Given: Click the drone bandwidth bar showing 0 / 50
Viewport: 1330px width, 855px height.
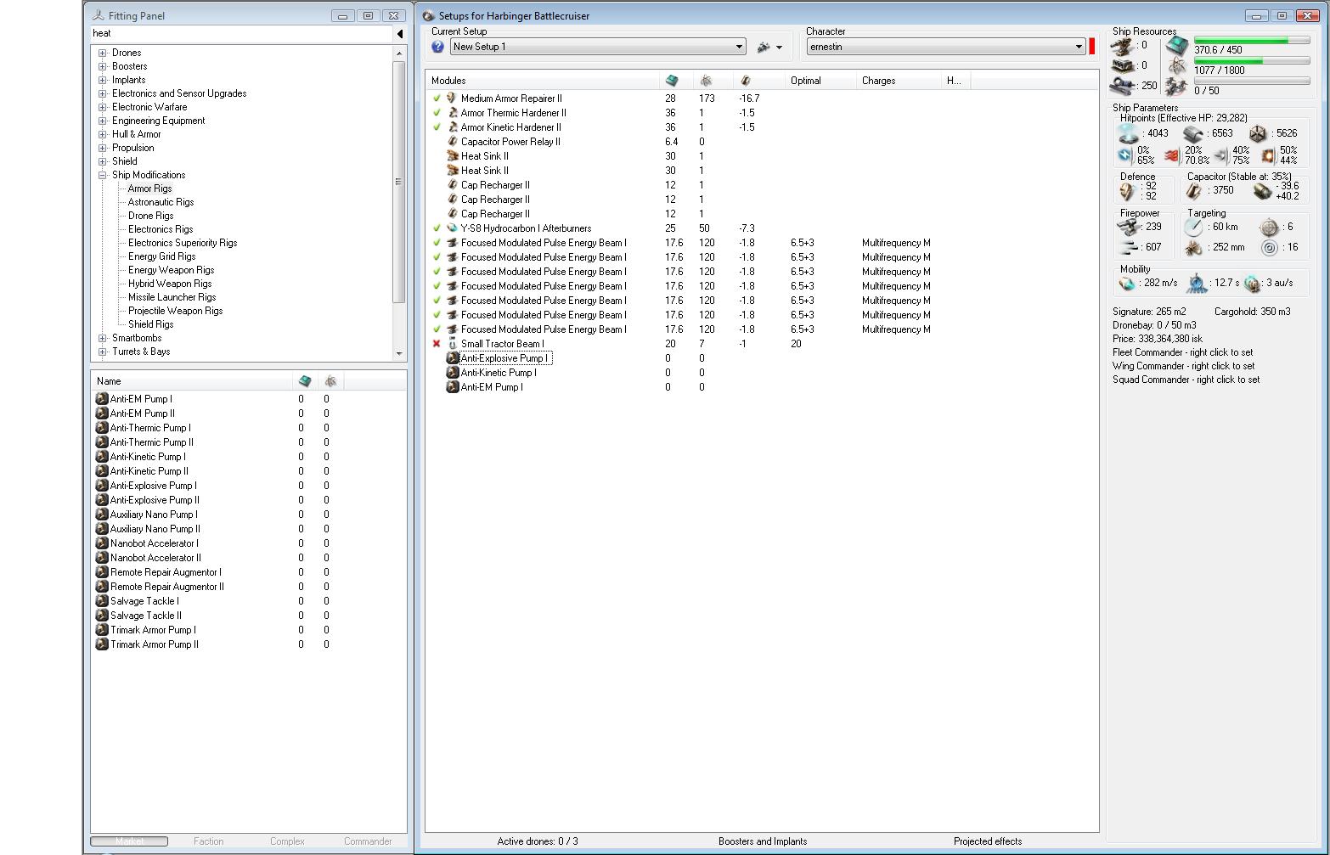Looking at the screenshot, I should [x=1250, y=82].
